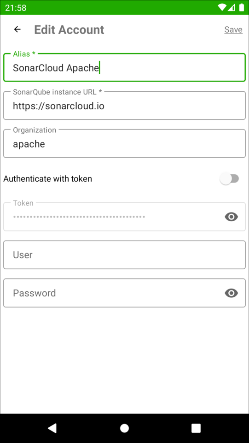The height and width of the screenshot is (443, 249).
Task: Click the Authenticate with token label text
Action: [x=48, y=179]
